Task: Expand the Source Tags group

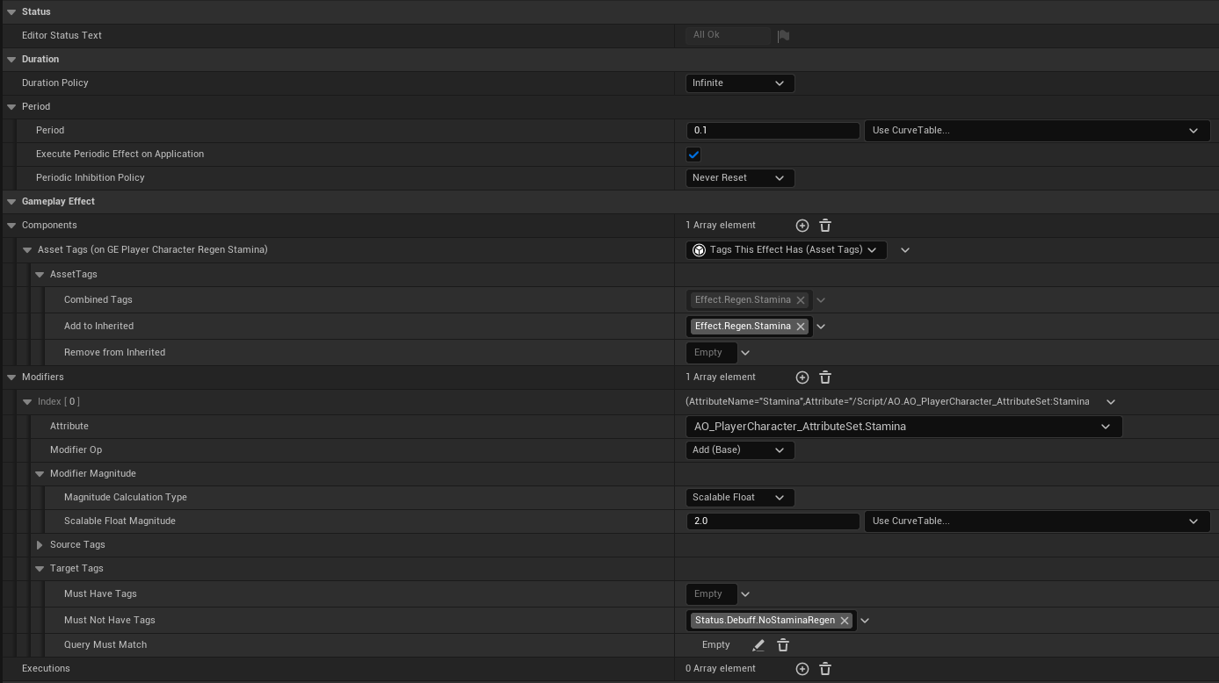Action: coord(40,545)
